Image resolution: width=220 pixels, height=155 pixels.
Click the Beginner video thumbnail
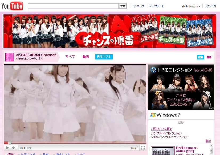[163, 151]
